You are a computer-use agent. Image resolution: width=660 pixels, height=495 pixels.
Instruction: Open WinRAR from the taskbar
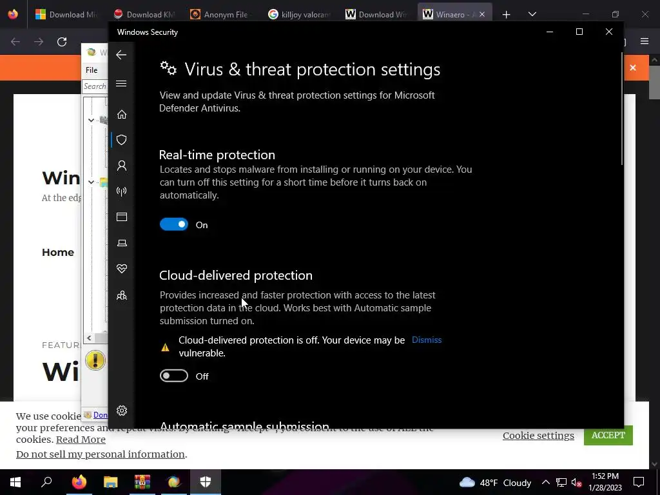(142, 482)
